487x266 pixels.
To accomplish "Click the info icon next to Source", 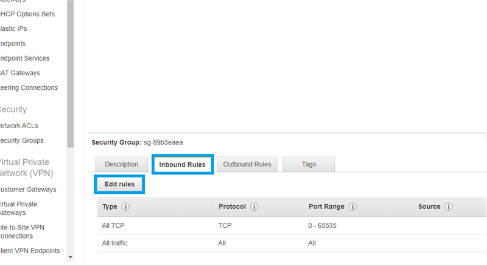I will pos(449,207).
